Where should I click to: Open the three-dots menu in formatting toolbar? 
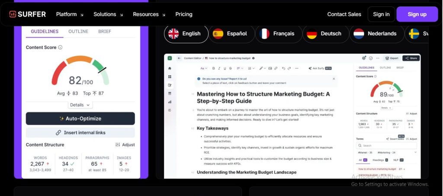click(297, 68)
